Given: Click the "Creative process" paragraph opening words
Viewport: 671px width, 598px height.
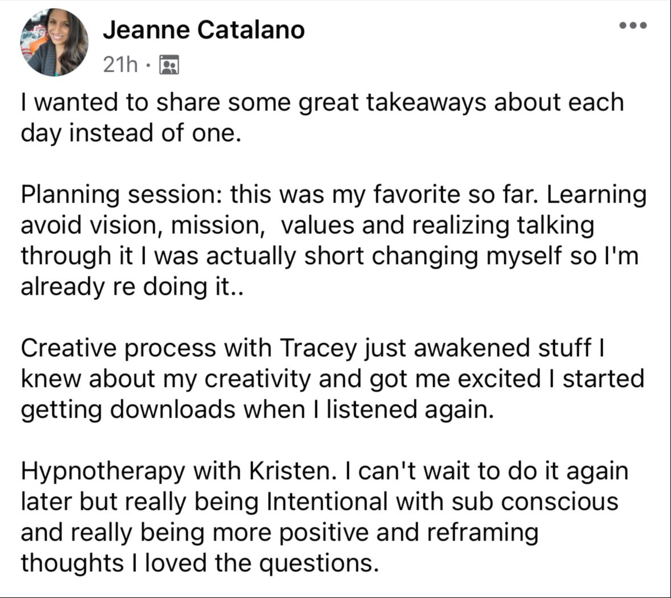Looking at the screenshot, I should coord(118,348).
